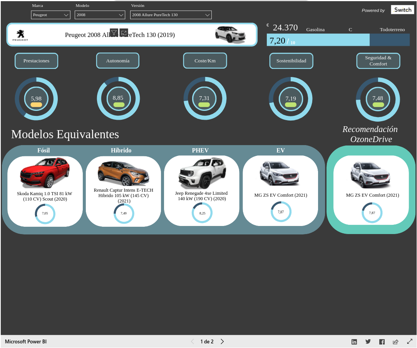This screenshot has height=348, width=417.
Task: Click the price value 24.370
Action: [285, 28]
